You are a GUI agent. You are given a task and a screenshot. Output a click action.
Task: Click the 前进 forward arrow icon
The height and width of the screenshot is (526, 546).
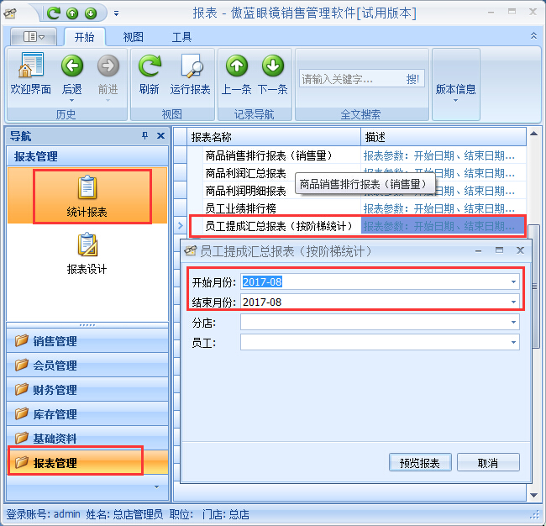point(108,66)
